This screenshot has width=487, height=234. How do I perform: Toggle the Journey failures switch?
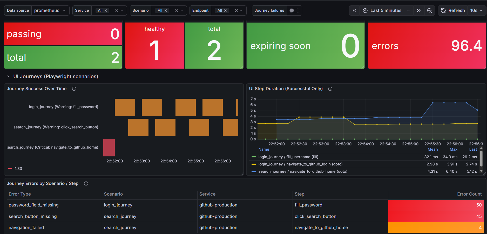click(294, 10)
